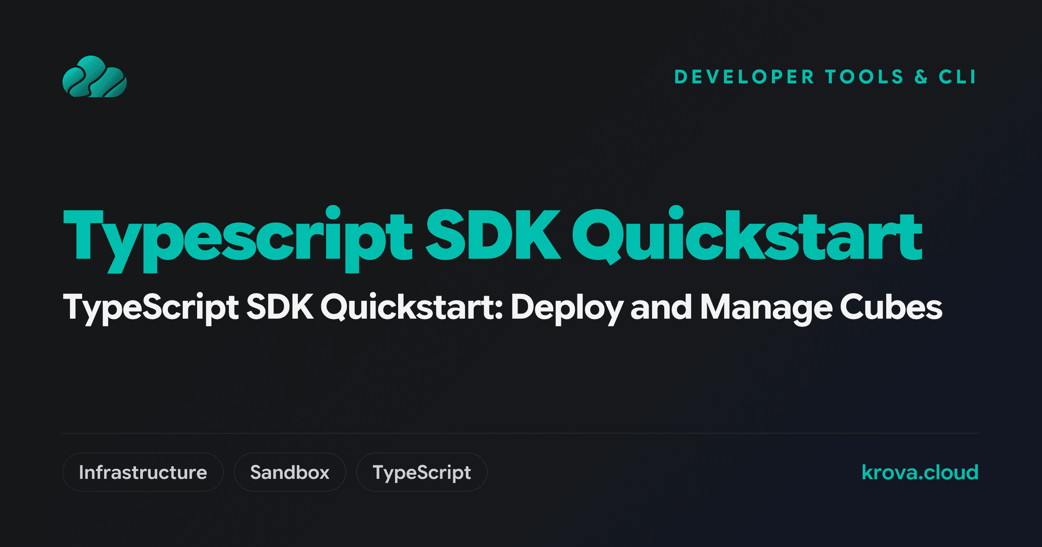The image size is (1042, 547).
Task: Select the Sandbox tag pill
Action: (290, 472)
